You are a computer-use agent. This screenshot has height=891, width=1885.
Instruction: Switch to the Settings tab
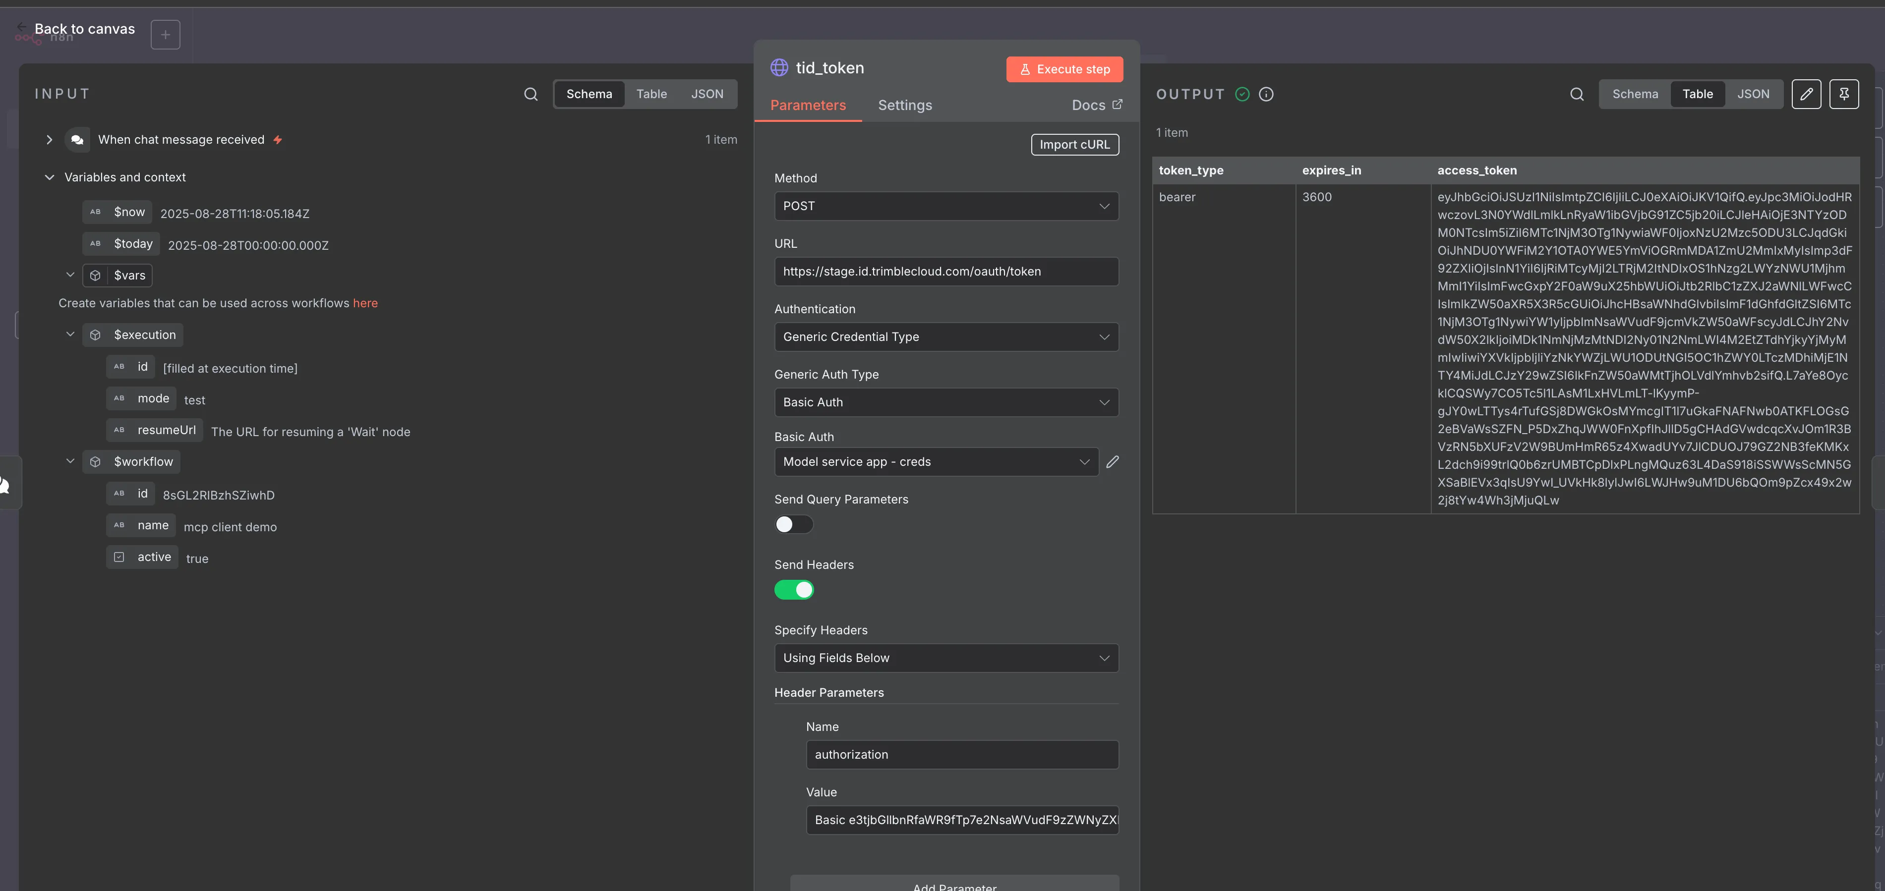pyautogui.click(x=904, y=106)
